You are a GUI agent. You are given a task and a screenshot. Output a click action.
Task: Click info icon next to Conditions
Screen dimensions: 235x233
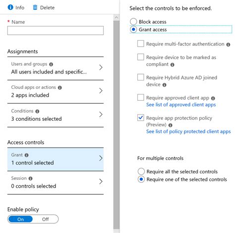tap(37, 111)
